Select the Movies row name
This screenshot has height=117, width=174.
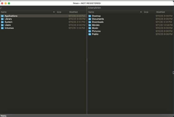click(96, 25)
